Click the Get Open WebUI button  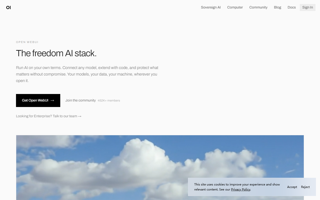pyautogui.click(x=38, y=100)
